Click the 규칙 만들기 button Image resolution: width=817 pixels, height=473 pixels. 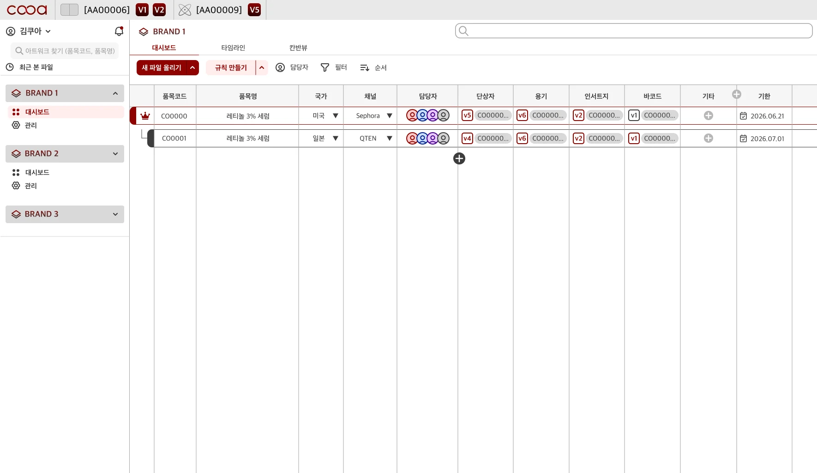231,67
